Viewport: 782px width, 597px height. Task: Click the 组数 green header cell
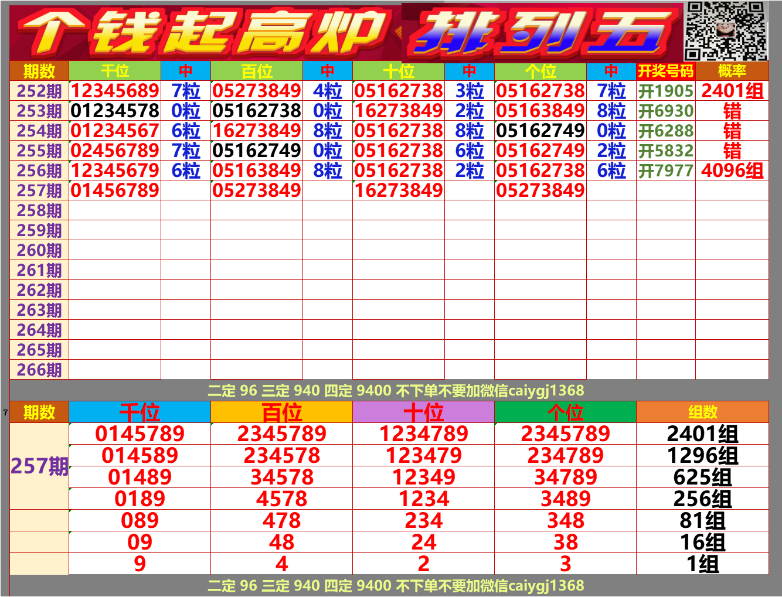click(704, 413)
